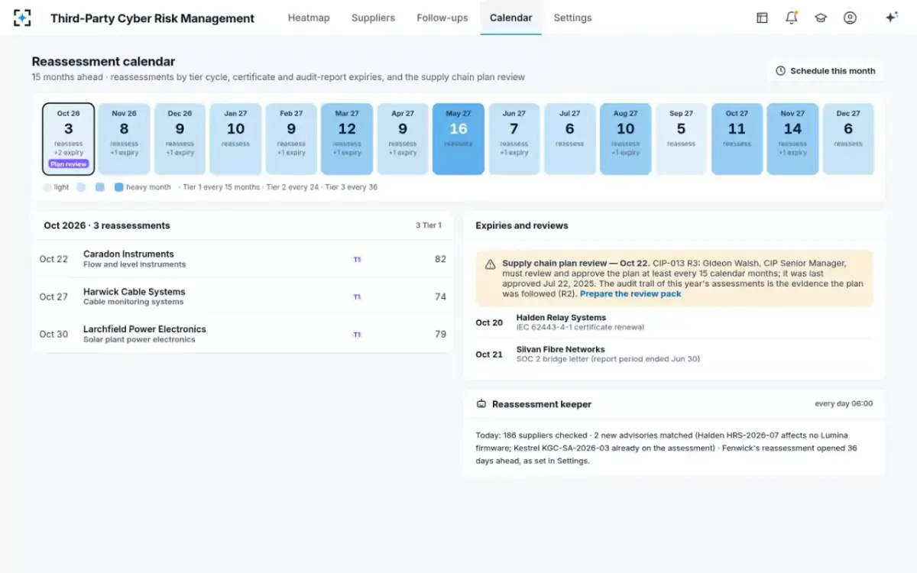Open the Larchfield Power Electronics row
The image size is (917, 573).
coord(243,334)
